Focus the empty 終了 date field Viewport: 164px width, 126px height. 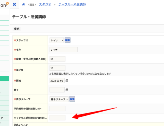(57, 90)
